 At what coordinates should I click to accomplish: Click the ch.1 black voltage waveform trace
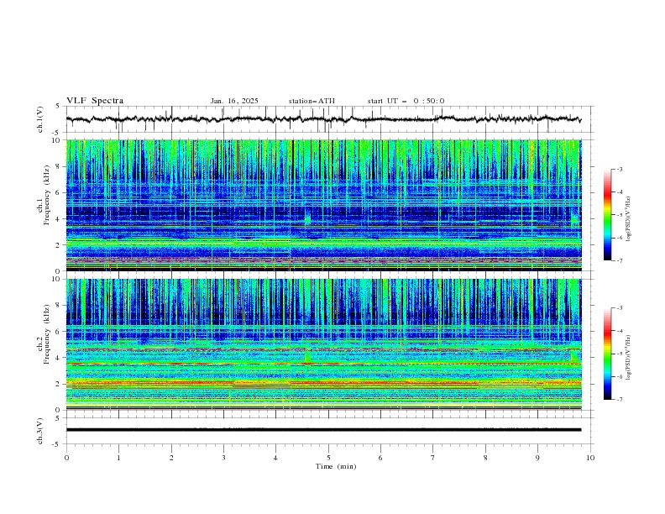click(x=323, y=119)
